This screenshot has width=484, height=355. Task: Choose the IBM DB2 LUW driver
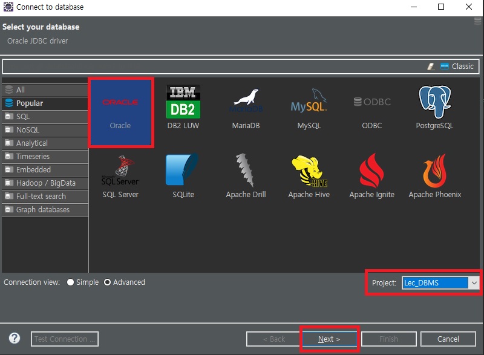(x=183, y=107)
